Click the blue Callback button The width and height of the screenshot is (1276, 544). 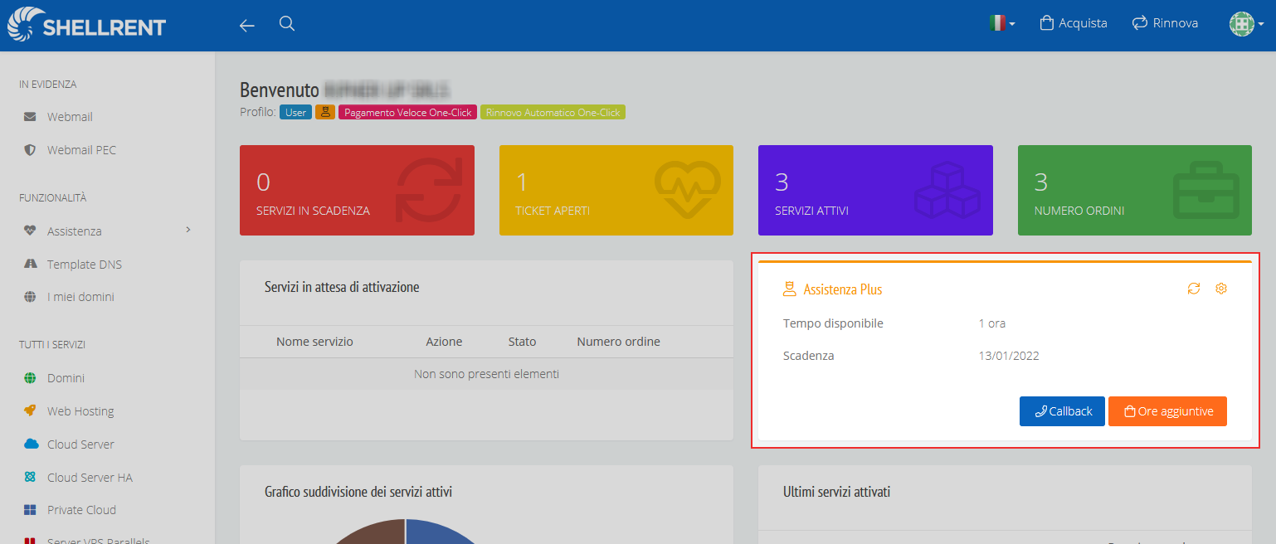click(x=1062, y=411)
